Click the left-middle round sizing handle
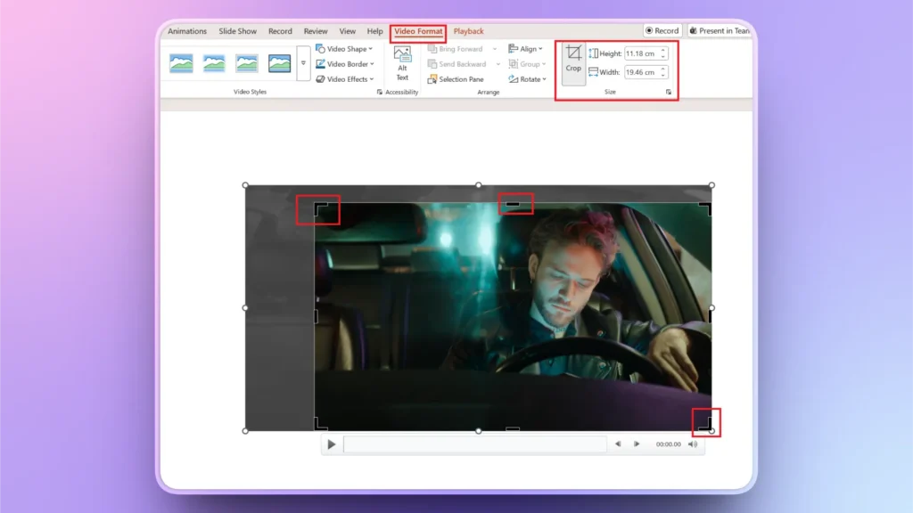The height and width of the screenshot is (513, 913). coord(245,307)
